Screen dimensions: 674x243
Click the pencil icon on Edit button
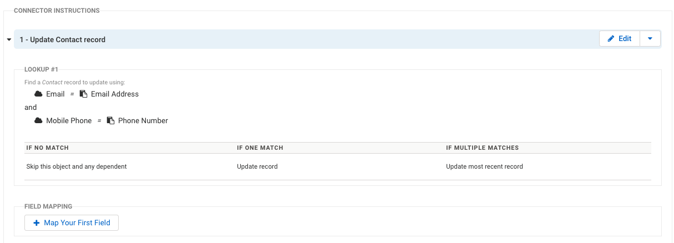pos(611,39)
